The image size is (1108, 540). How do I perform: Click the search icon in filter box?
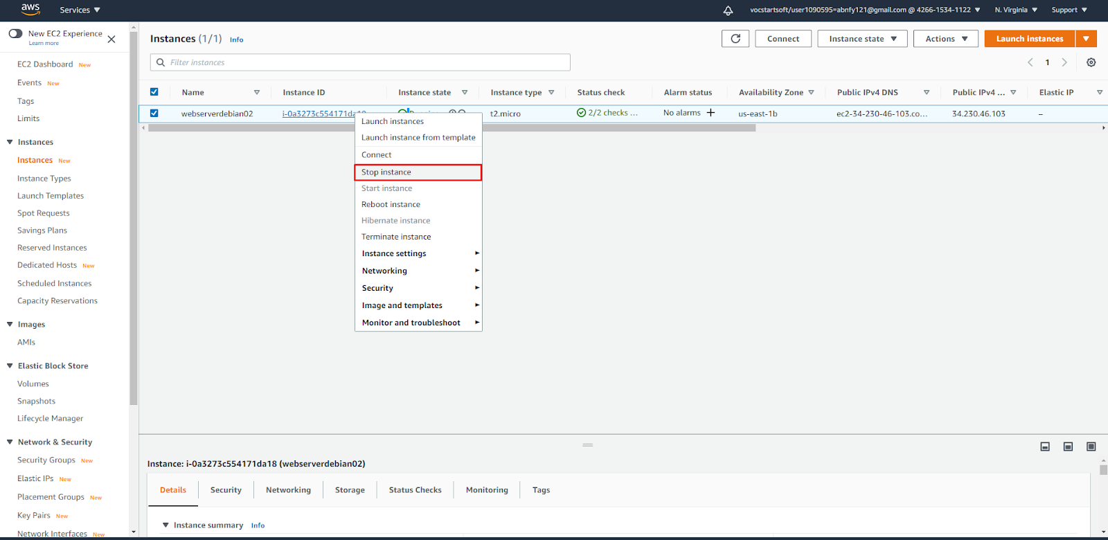[161, 62]
